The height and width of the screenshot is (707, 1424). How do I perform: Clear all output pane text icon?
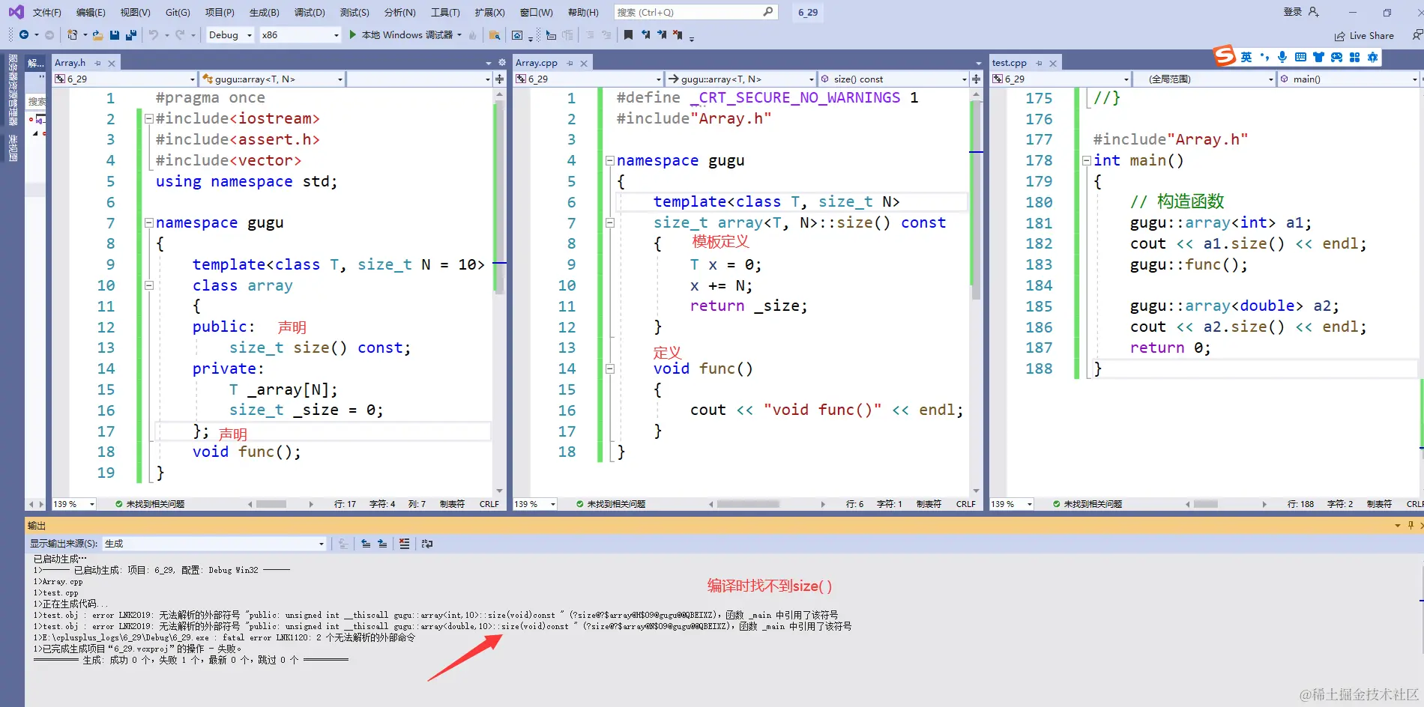point(405,544)
